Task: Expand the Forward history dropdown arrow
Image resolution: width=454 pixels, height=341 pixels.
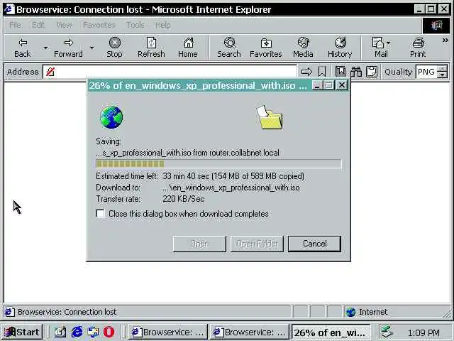Action: (92, 48)
